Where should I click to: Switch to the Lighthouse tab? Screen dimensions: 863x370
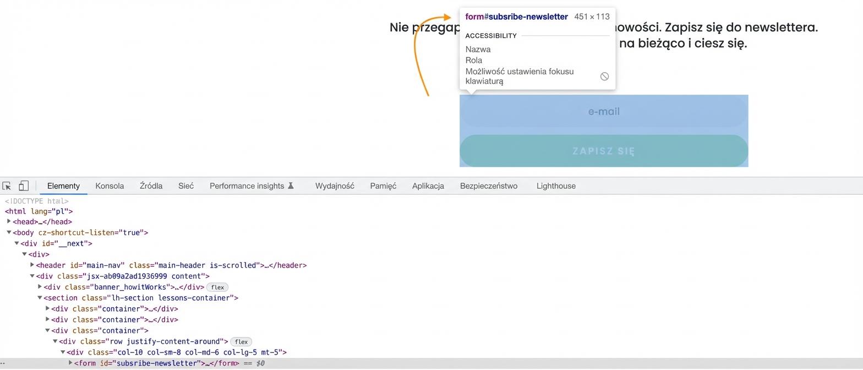coord(556,186)
